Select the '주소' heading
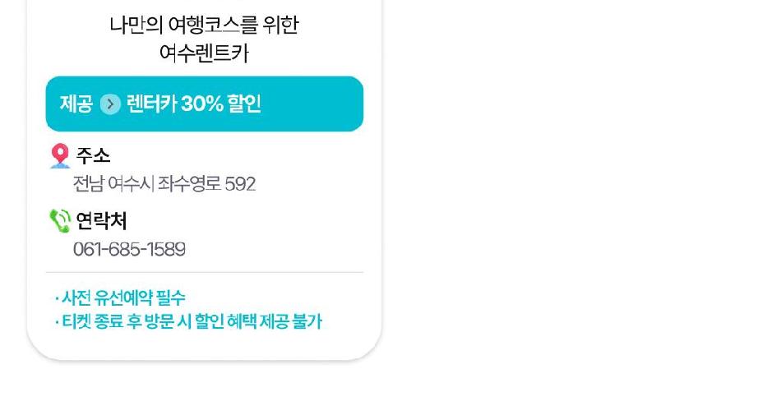781x406 pixels. (x=93, y=155)
